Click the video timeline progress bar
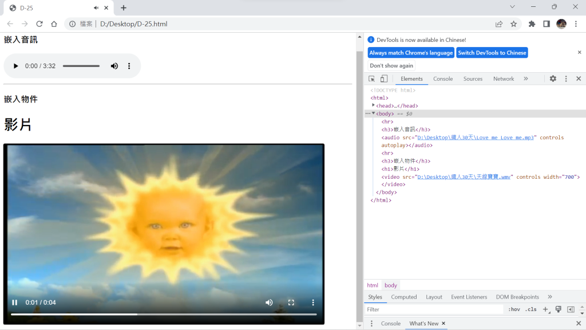 (x=164, y=315)
